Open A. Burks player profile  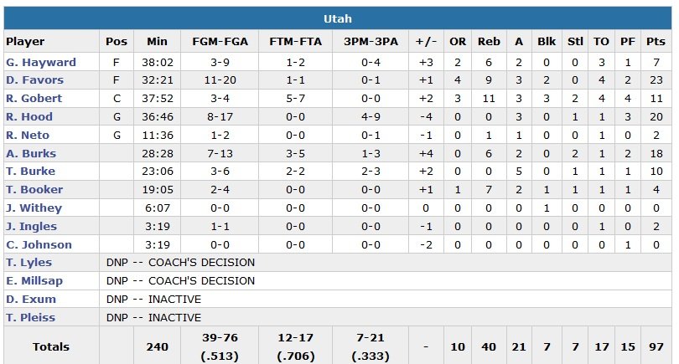31,153
